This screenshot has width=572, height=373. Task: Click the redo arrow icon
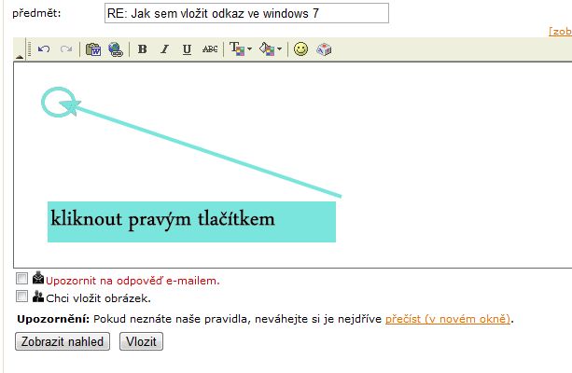pyautogui.click(x=66, y=48)
